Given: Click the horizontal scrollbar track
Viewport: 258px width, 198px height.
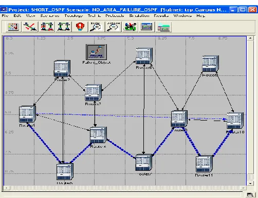Looking at the screenshot, I should (125, 188).
